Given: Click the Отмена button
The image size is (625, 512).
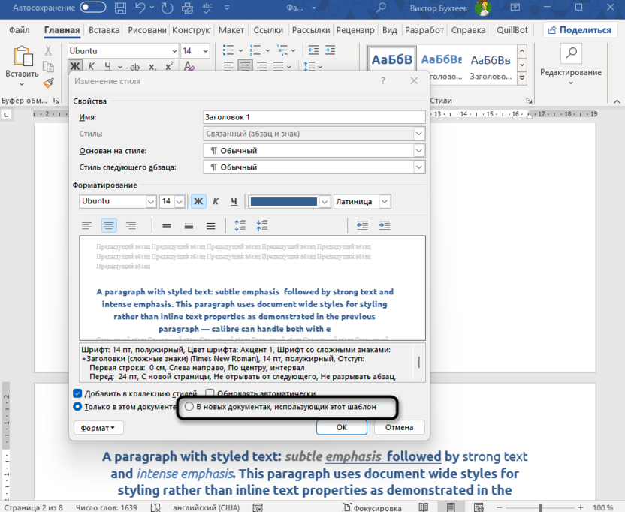Looking at the screenshot, I should coord(399,428).
